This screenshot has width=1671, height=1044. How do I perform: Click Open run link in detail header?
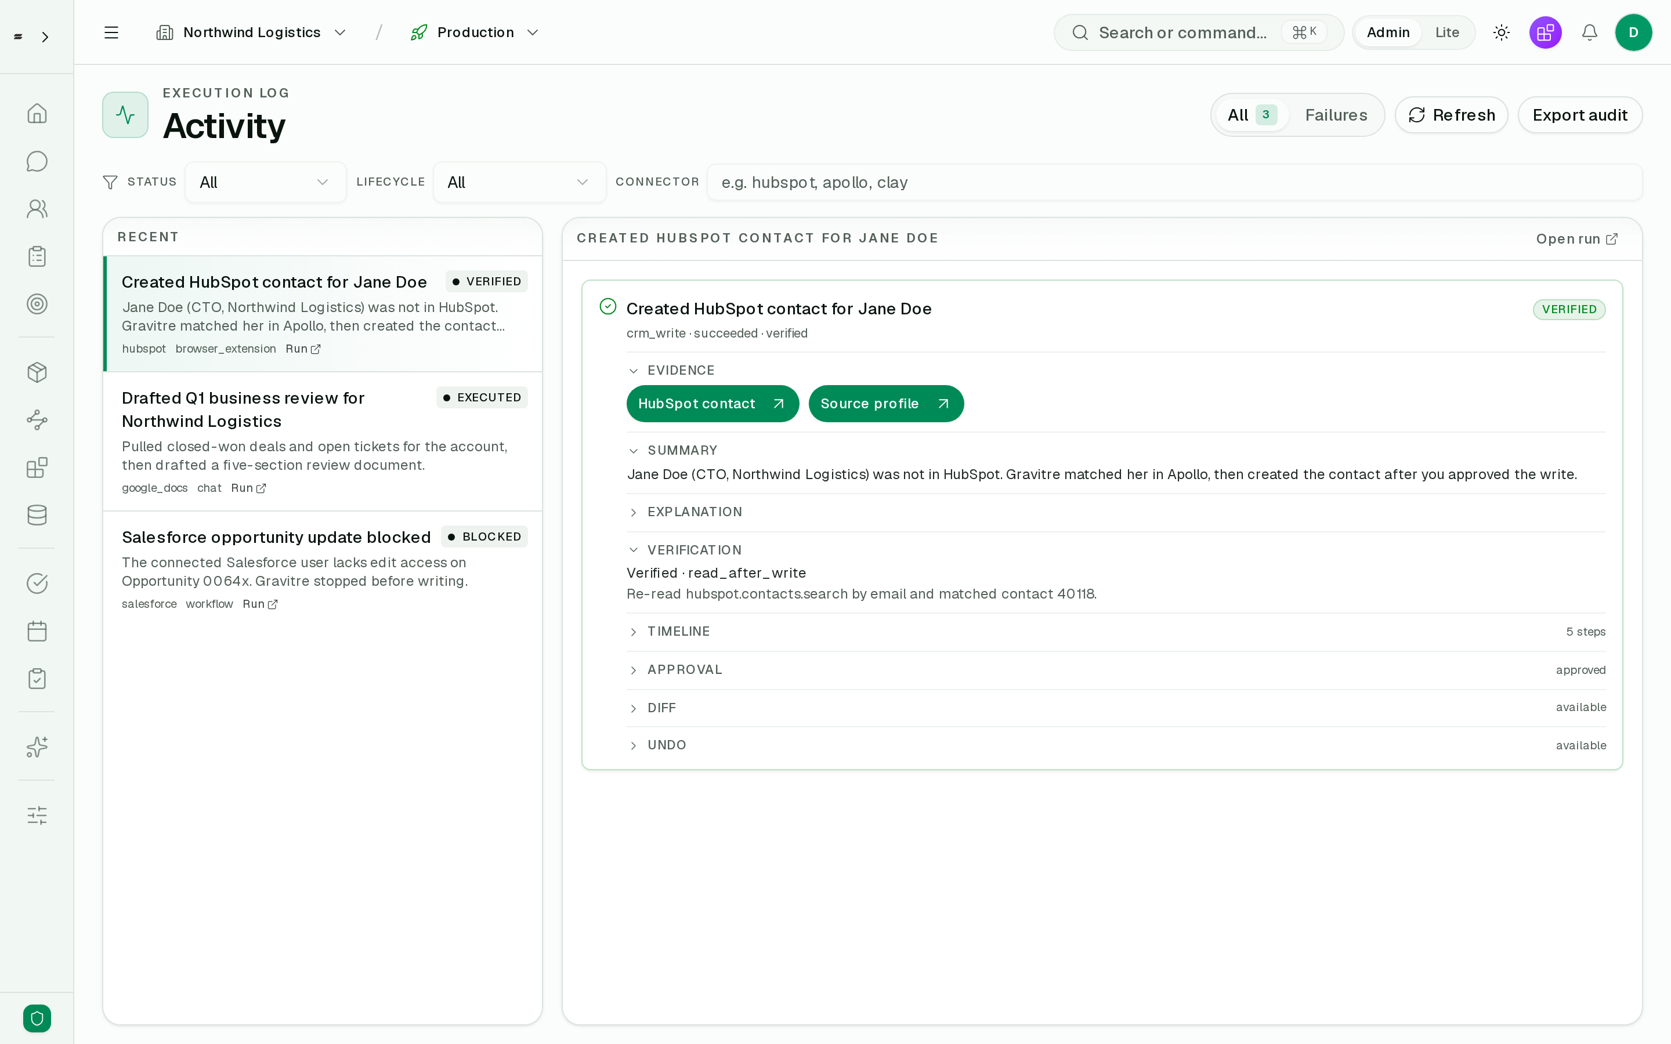pyautogui.click(x=1576, y=239)
